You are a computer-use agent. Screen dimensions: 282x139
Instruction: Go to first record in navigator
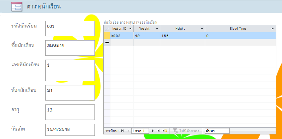(122, 131)
